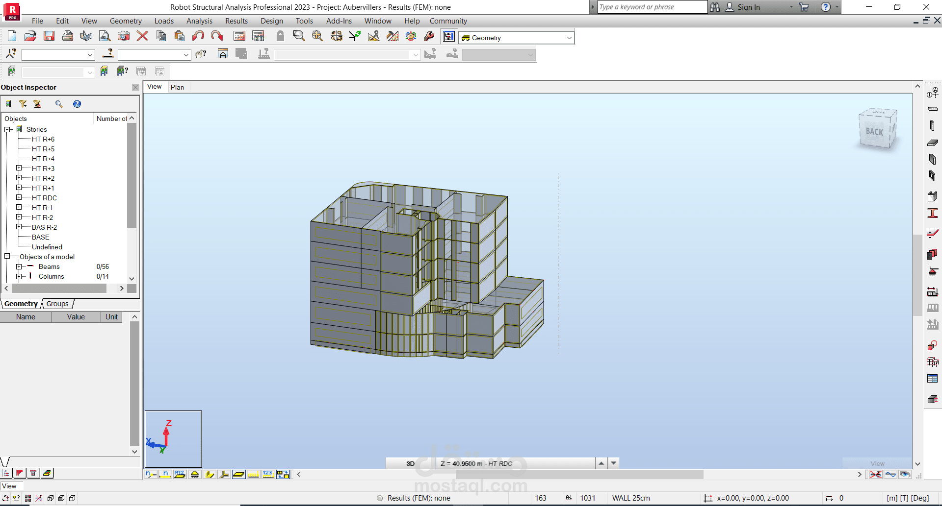Toggle supports symbols display at the bottom

tap(194, 474)
